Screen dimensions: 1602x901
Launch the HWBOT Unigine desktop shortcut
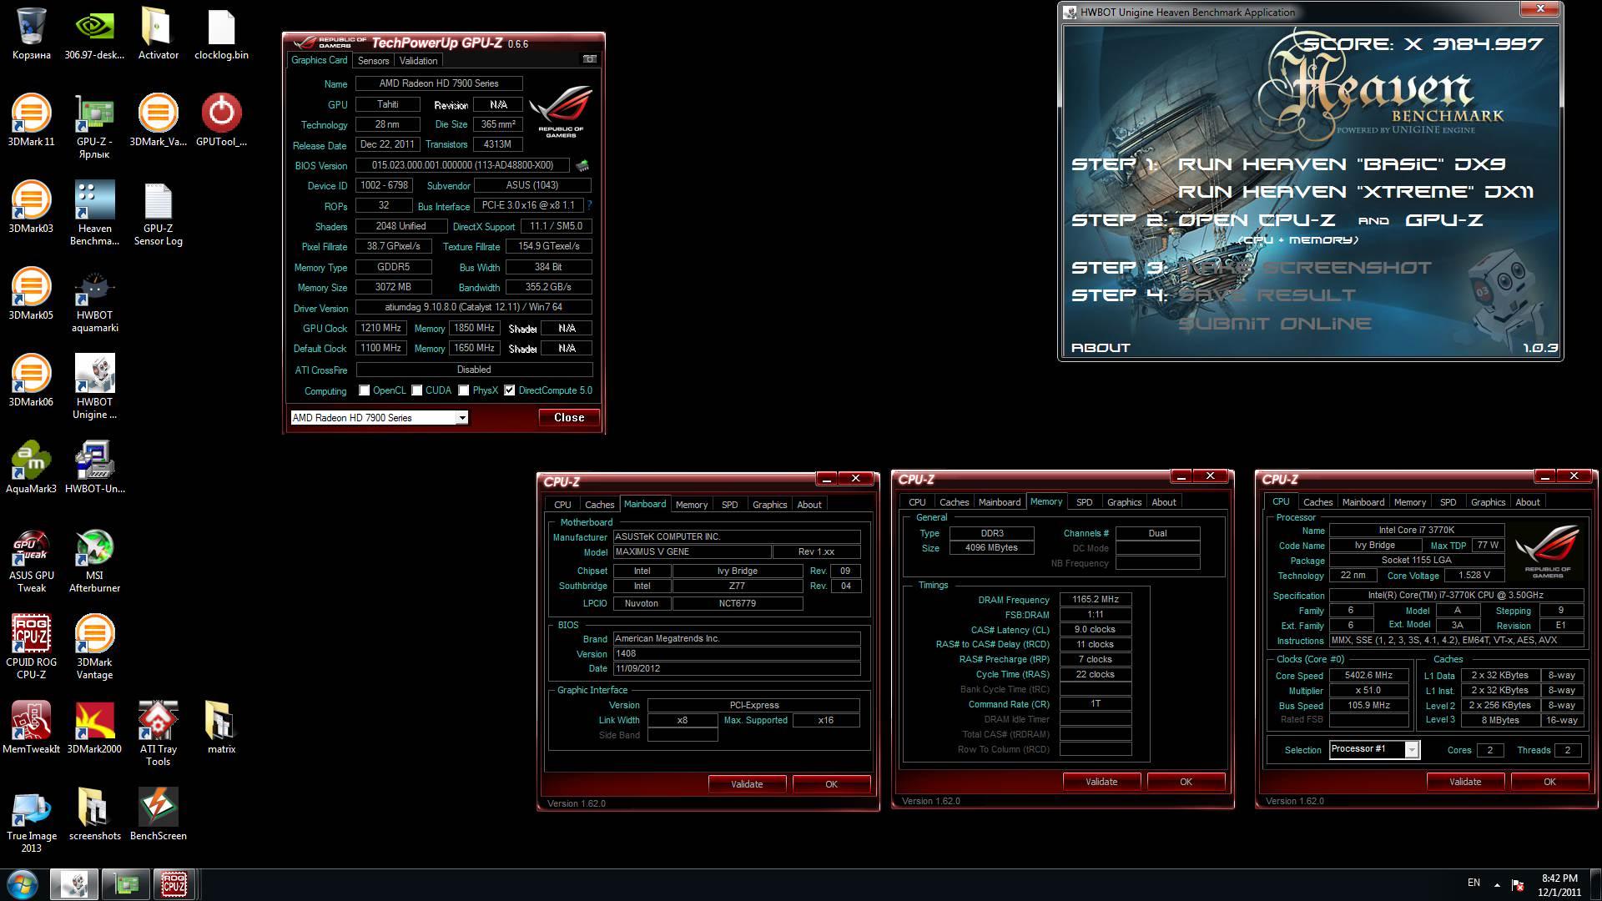(94, 387)
